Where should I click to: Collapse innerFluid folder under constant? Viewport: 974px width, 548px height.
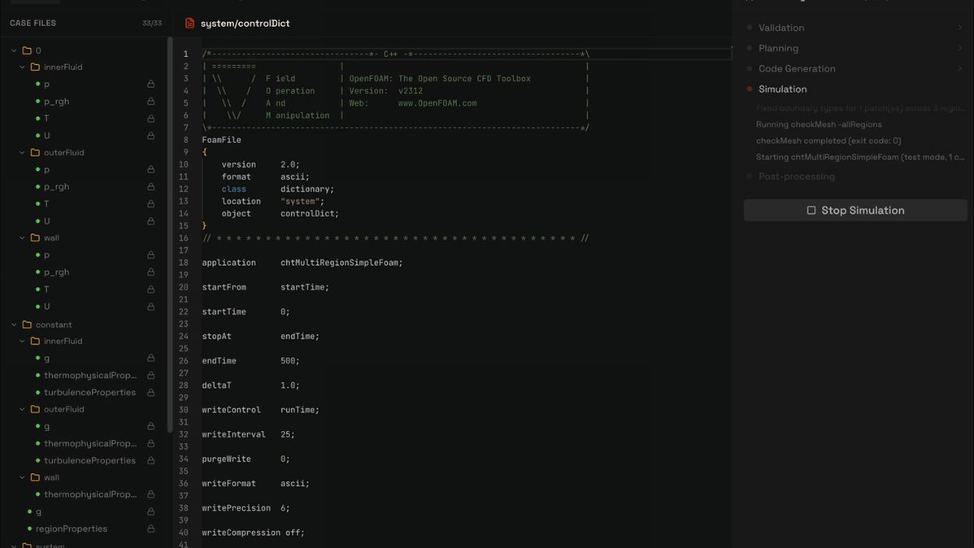pos(23,341)
